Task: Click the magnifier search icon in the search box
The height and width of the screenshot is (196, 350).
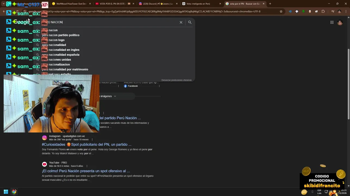Action: point(190,22)
